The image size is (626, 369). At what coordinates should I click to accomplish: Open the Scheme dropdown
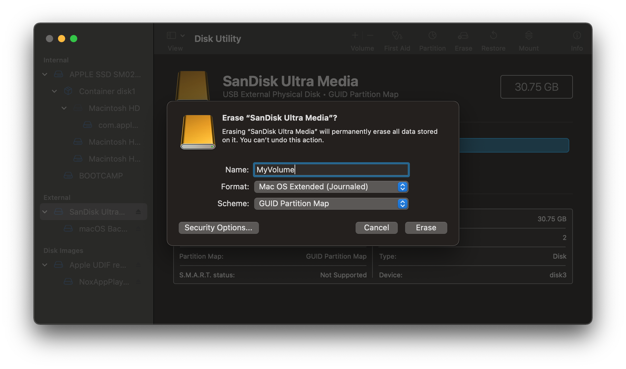(331, 203)
